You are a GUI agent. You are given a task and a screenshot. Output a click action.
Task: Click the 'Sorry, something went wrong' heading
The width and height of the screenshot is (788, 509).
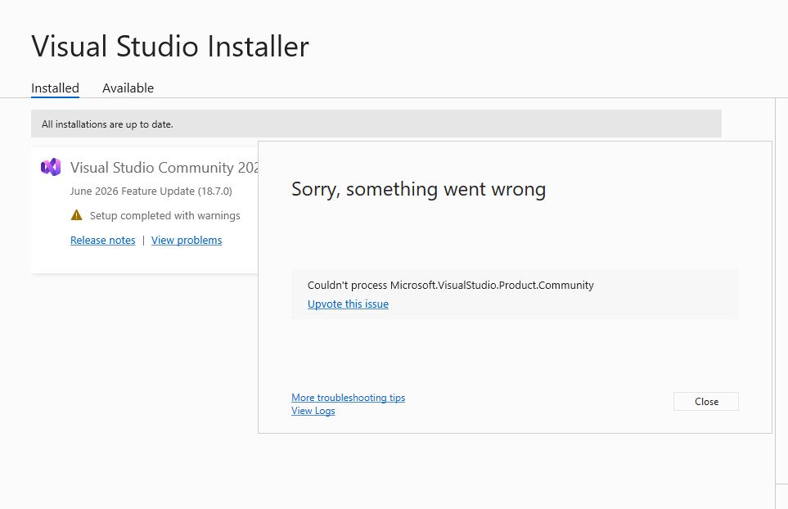pyautogui.click(x=419, y=189)
